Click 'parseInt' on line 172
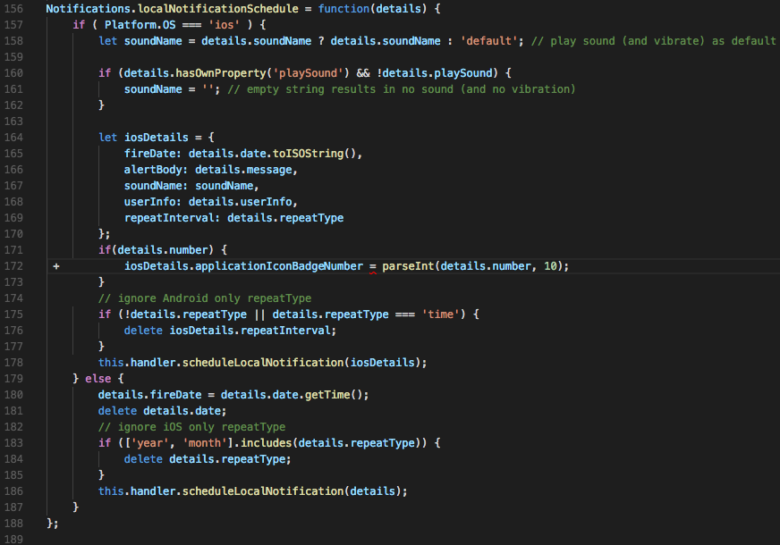This screenshot has width=780, height=545. pyautogui.click(x=408, y=266)
